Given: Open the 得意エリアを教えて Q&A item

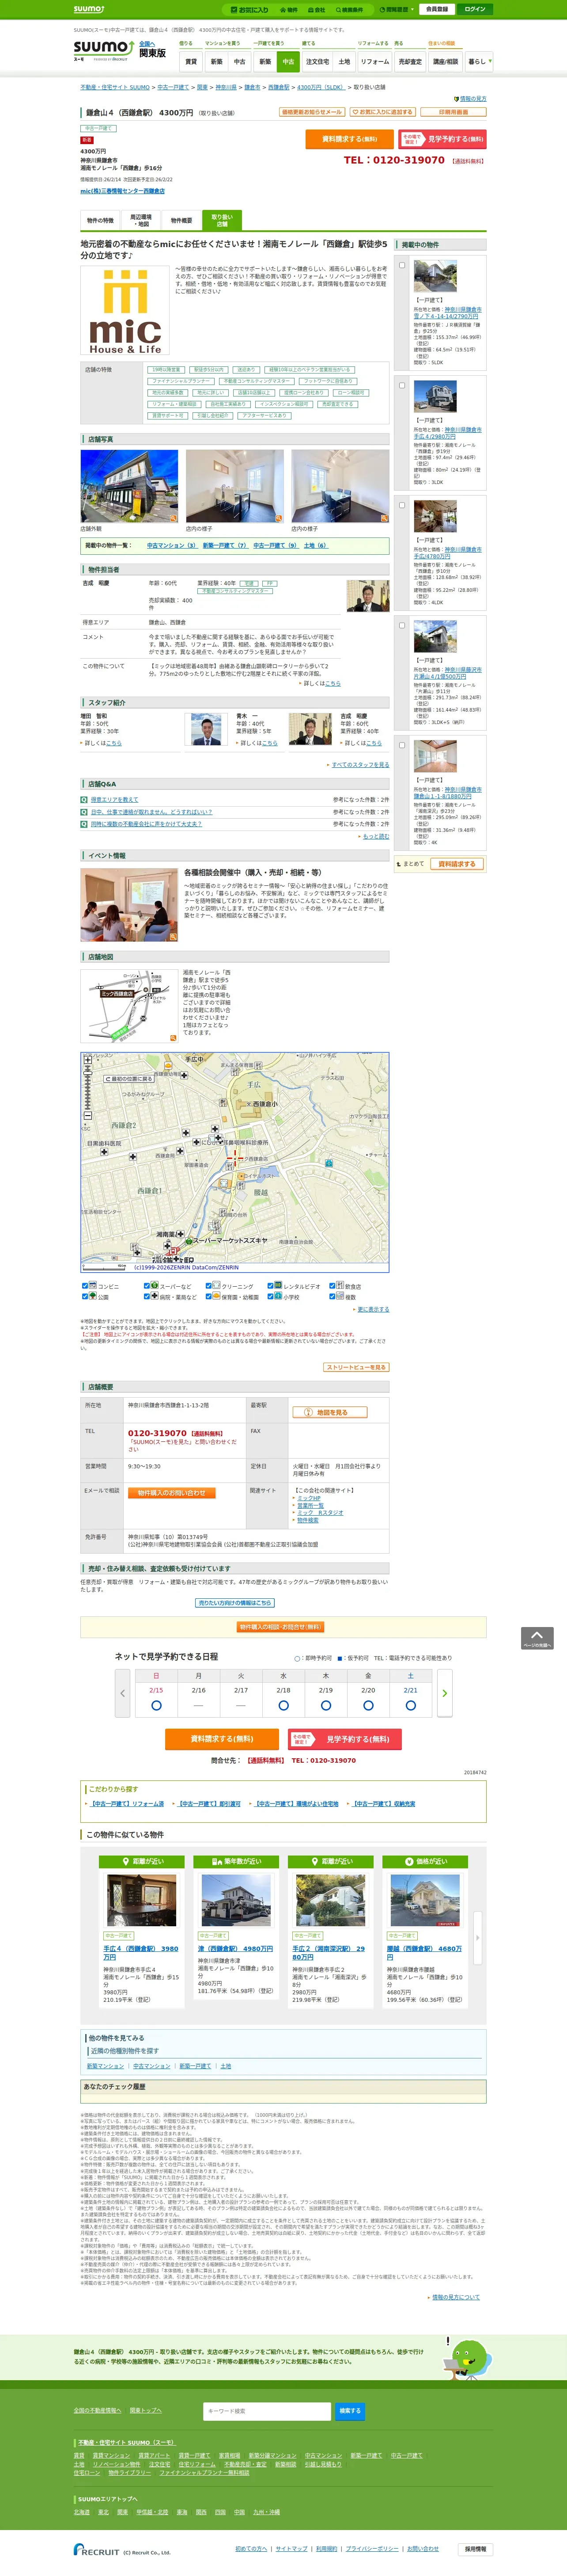Looking at the screenshot, I should point(114,800).
